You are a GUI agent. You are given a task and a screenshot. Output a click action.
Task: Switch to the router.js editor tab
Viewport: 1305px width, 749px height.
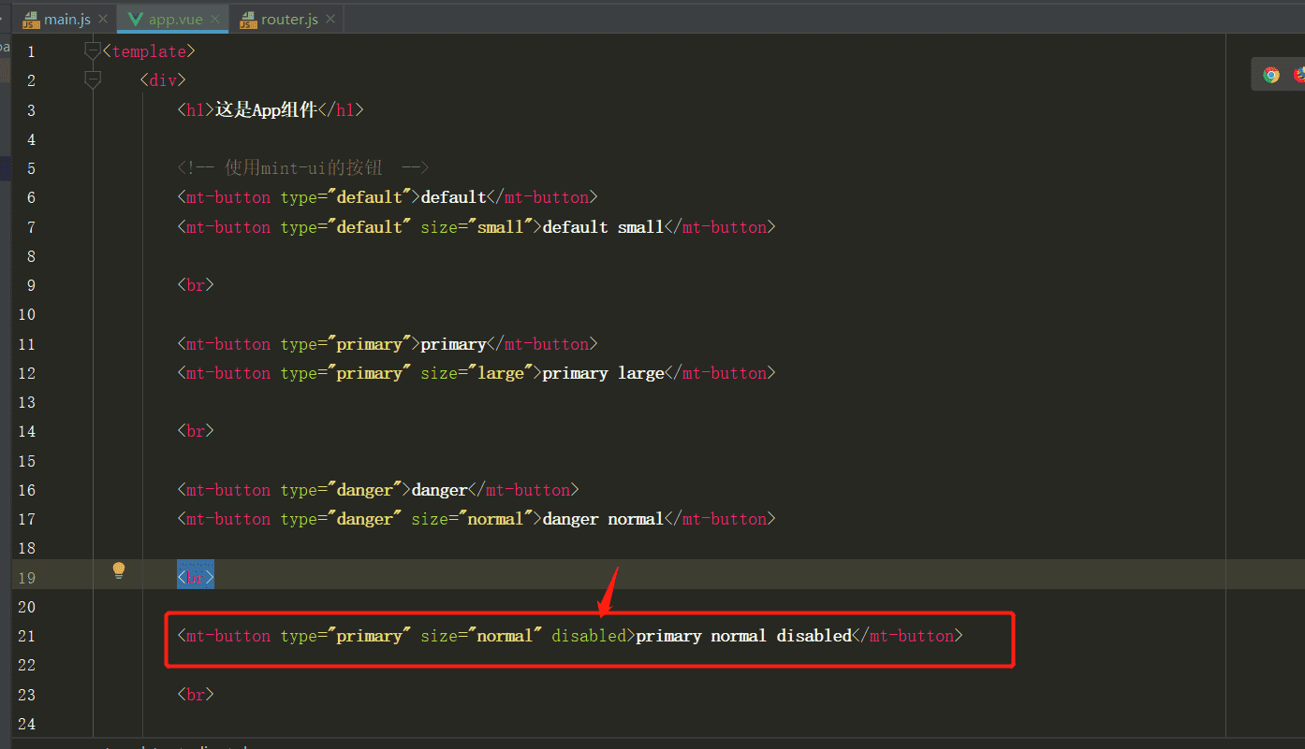tap(286, 19)
